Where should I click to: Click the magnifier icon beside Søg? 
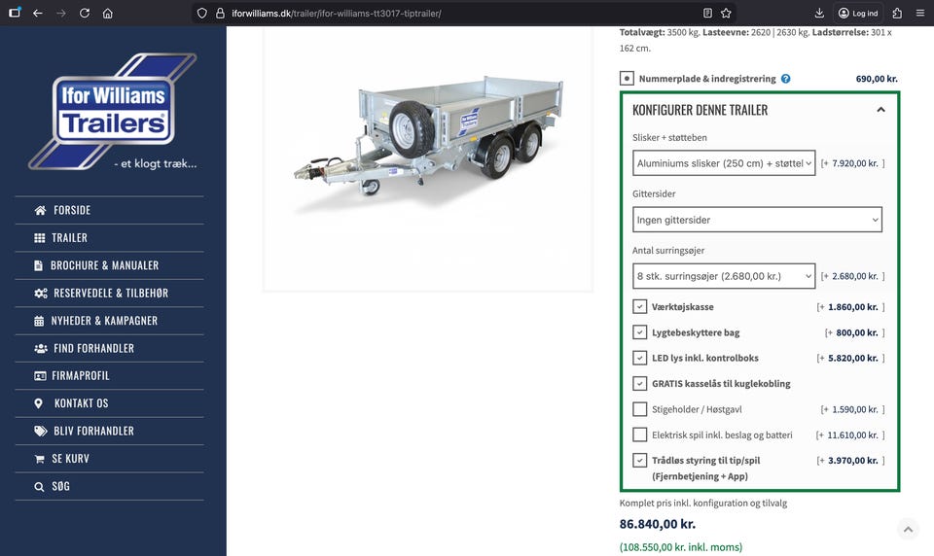39,486
